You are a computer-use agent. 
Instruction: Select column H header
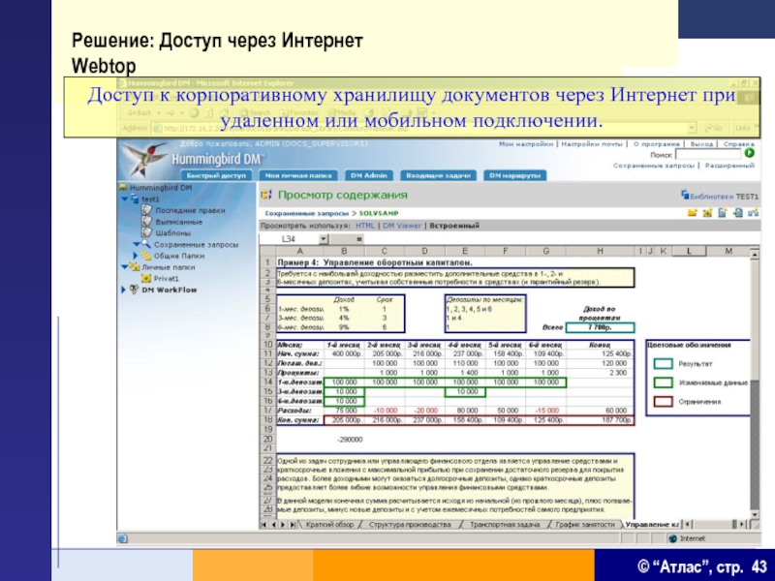(x=600, y=251)
